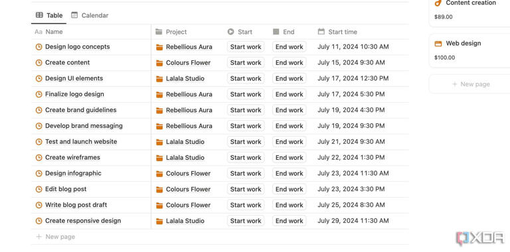Screen dimensions: 510x252
Task: End work on Write blog post draft
Action: tap(289, 205)
